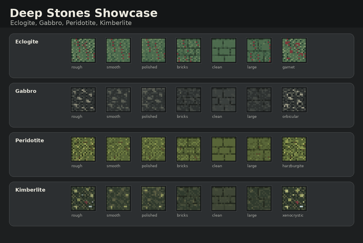Screen dimensions: 363x243
Task: Open the Peridotite bricks texture tile
Action: [189, 149]
